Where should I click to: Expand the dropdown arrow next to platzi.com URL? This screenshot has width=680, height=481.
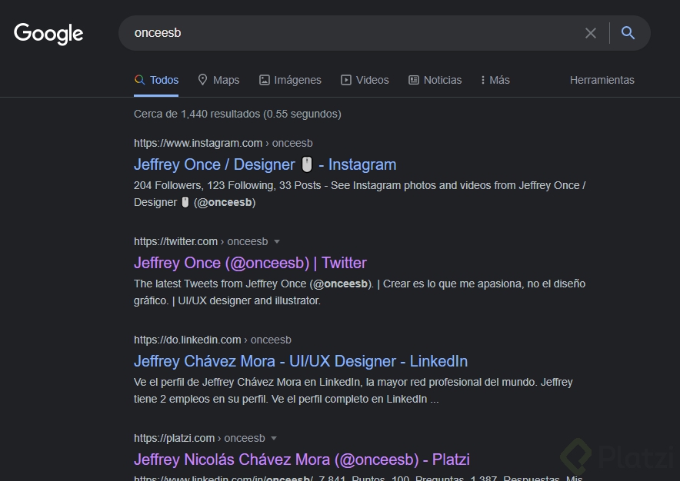pyautogui.click(x=274, y=439)
